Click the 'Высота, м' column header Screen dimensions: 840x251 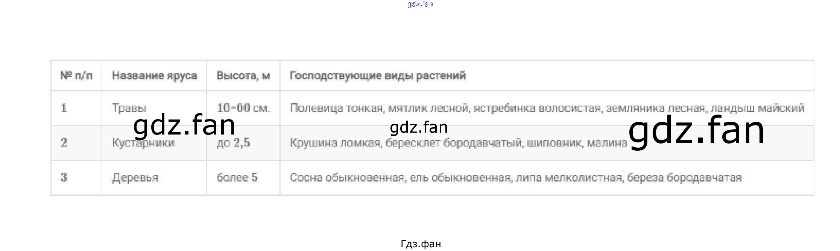pos(243,76)
